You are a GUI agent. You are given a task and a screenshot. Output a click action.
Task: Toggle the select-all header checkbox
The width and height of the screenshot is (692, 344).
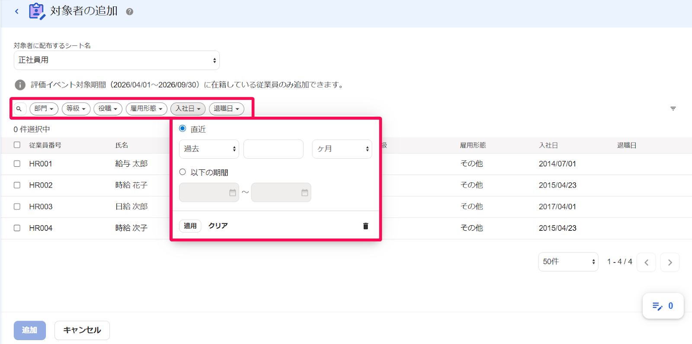click(17, 145)
